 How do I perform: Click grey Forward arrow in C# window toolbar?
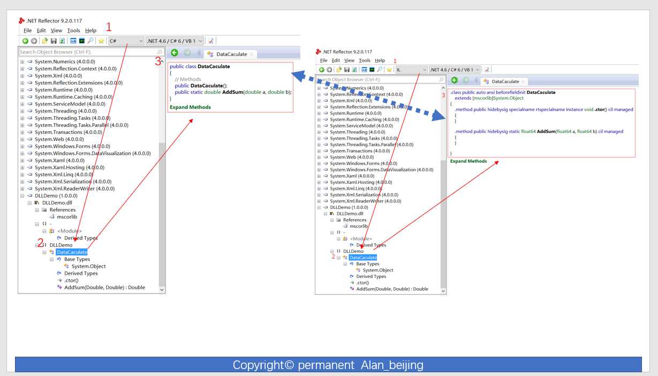tap(34, 41)
